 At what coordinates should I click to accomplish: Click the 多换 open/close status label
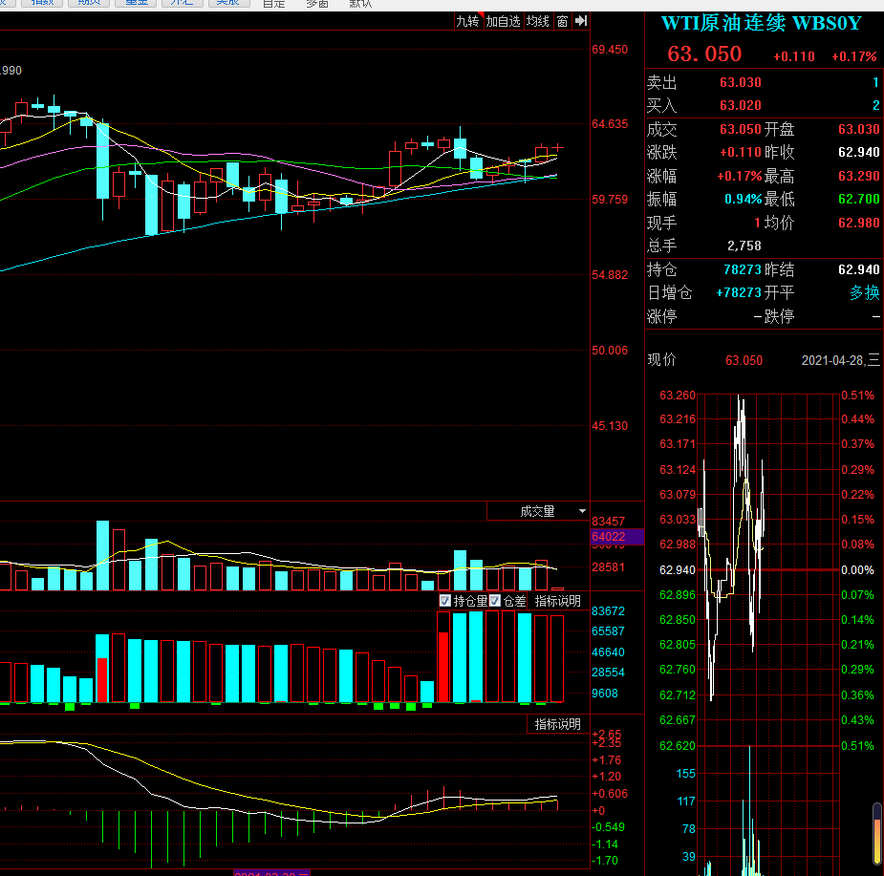click(864, 292)
